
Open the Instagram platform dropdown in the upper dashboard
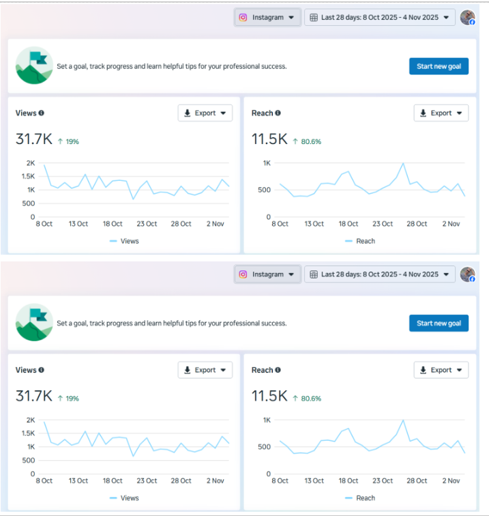click(267, 18)
